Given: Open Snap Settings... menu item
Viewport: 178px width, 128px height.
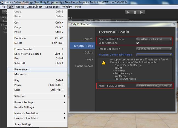Looking at the screenshot, I should coord(37,124).
